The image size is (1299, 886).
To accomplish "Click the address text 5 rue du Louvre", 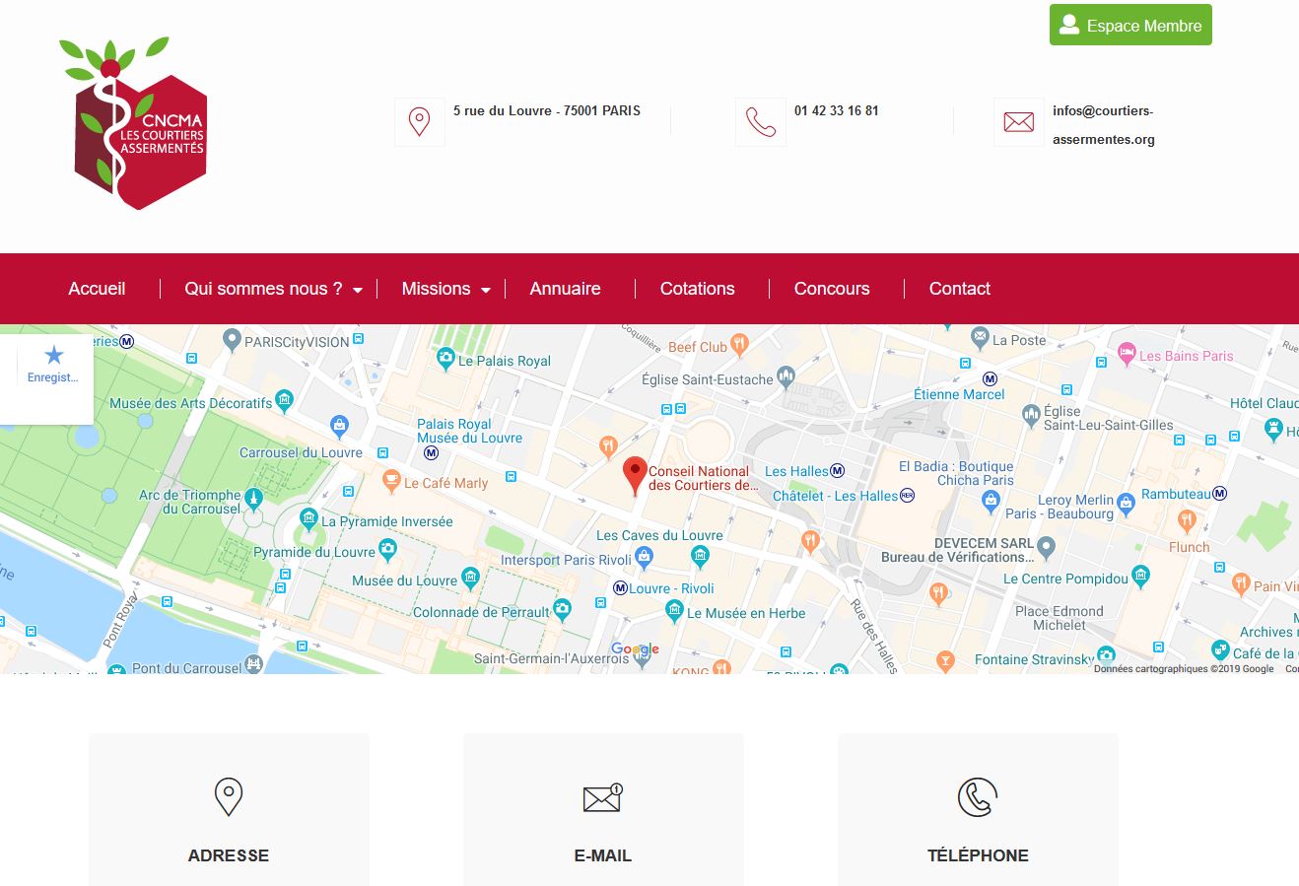I will 547,110.
